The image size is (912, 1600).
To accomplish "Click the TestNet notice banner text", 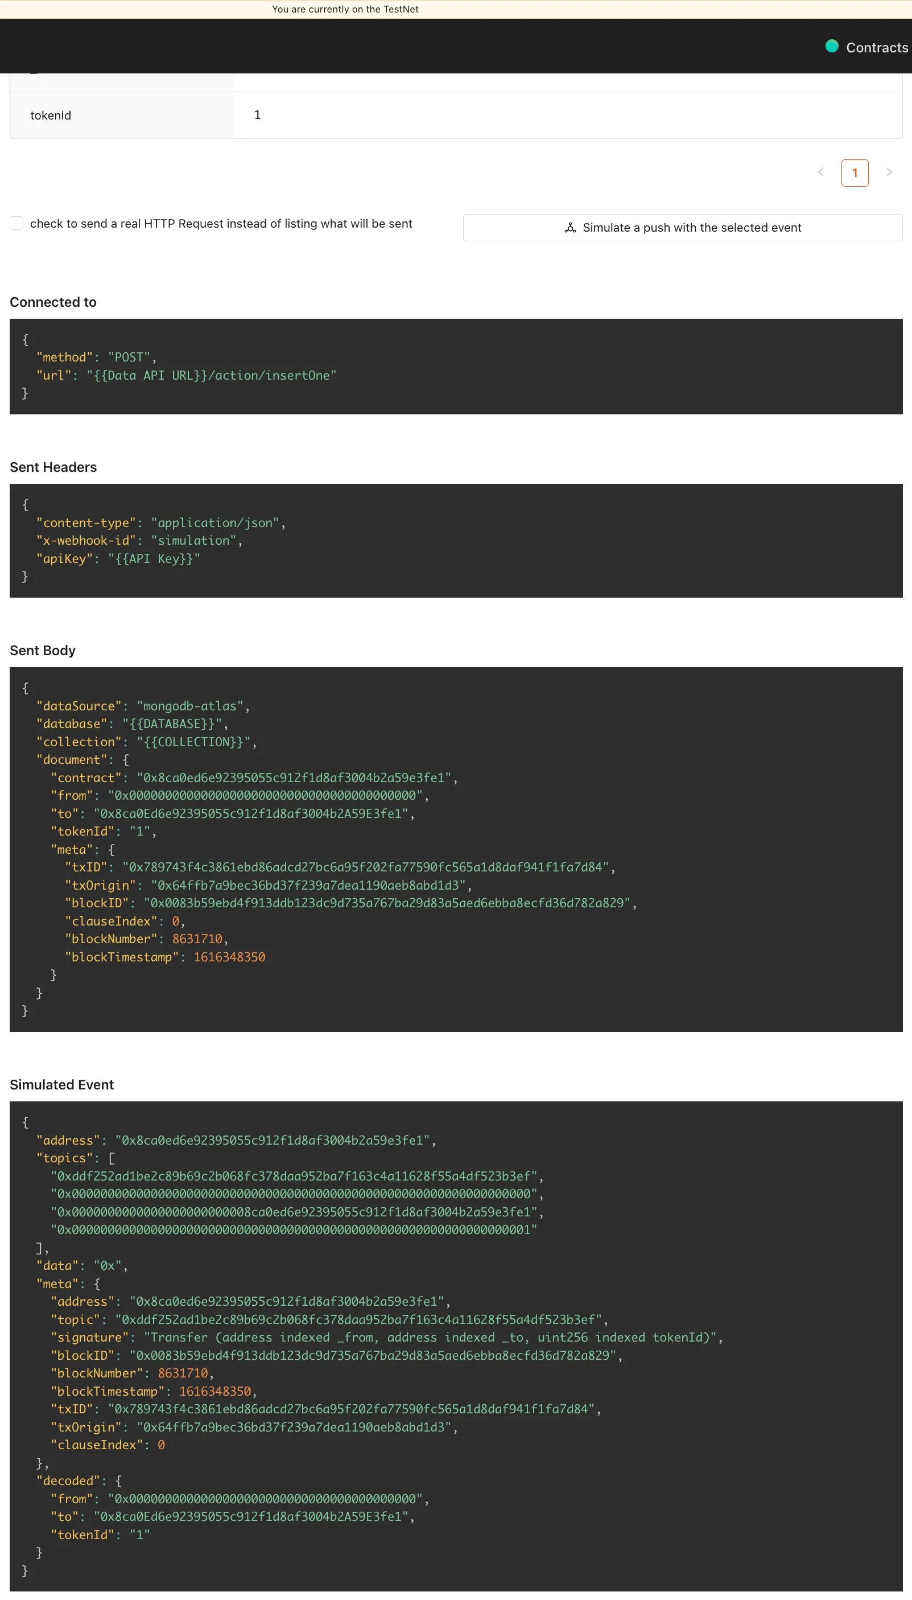I will pyautogui.click(x=345, y=10).
